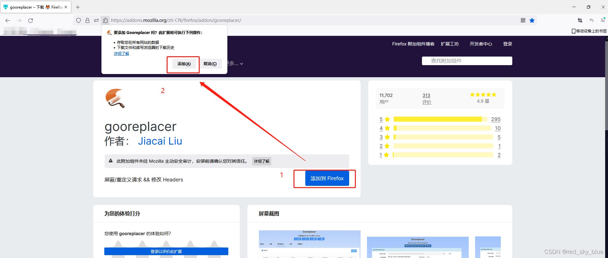Click warning triangle icon in audit notice
Image resolution: width=608 pixels, height=258 pixels.
111,161
